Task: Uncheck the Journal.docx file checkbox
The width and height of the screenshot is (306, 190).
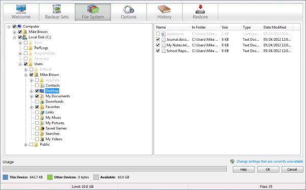Action: pyautogui.click(x=158, y=39)
